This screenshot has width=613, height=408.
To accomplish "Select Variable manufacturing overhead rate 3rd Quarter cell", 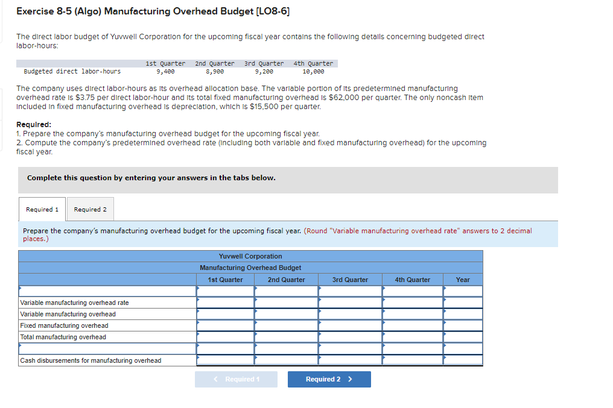I will [351, 303].
